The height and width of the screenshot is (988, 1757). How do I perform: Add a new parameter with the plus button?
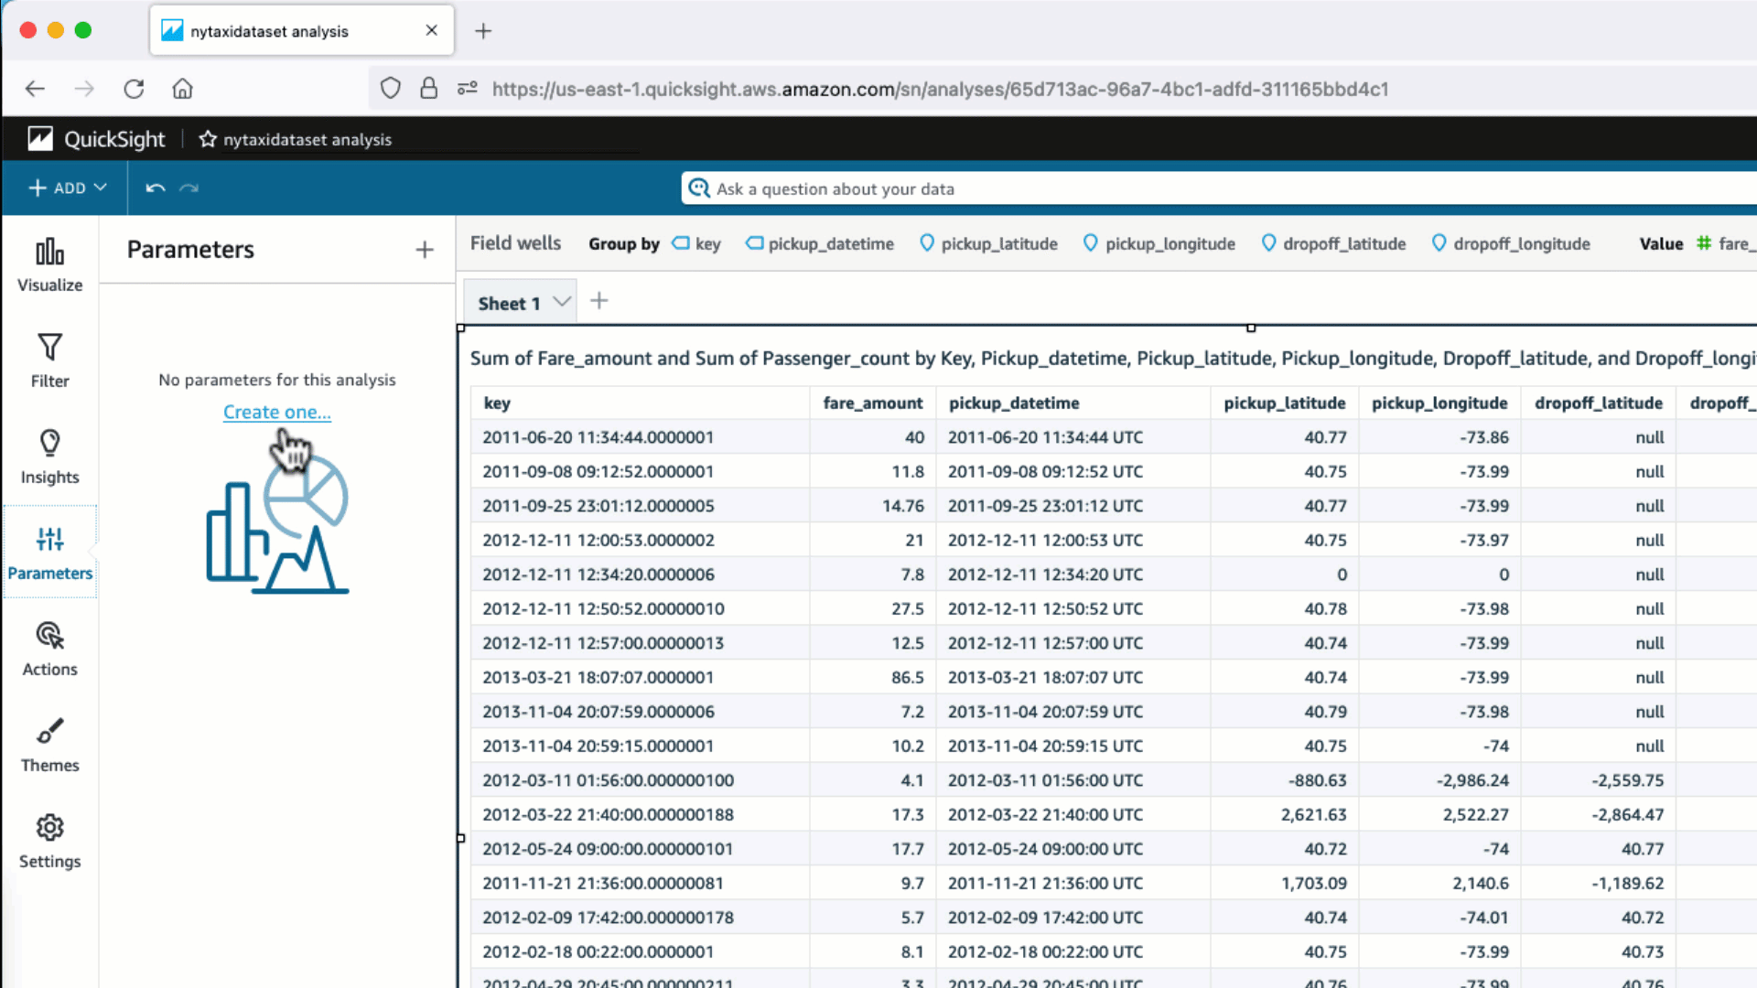pos(425,249)
